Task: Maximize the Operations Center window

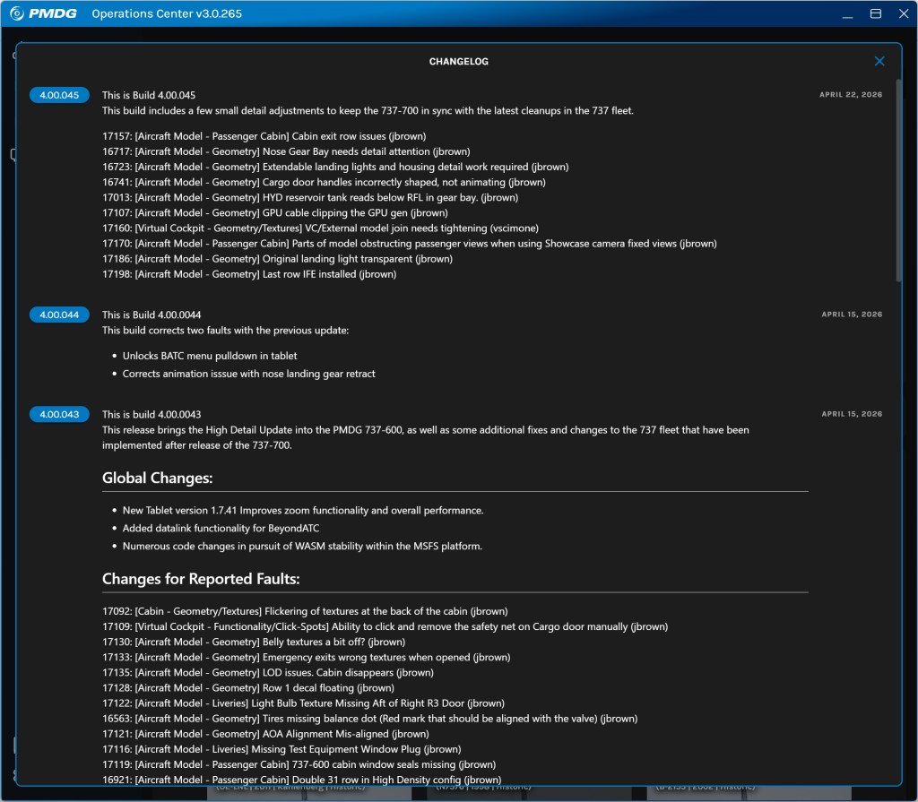Action: click(875, 13)
